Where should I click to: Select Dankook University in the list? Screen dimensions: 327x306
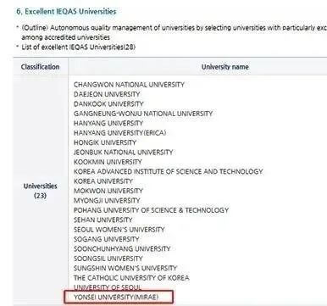(x=108, y=103)
